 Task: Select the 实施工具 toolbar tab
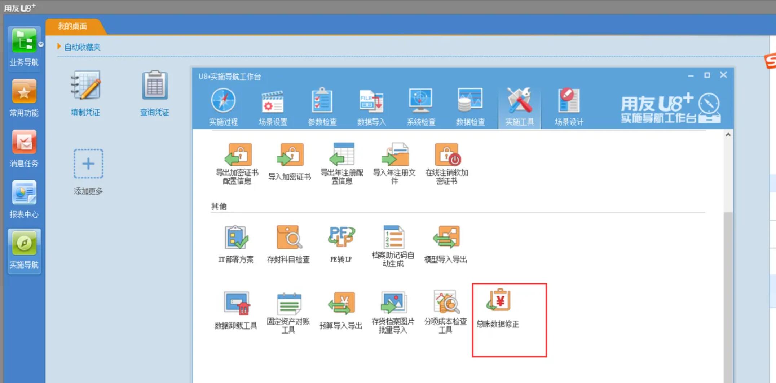point(519,107)
